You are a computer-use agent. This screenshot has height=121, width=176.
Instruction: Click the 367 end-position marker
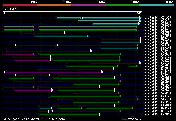(139, 13)
